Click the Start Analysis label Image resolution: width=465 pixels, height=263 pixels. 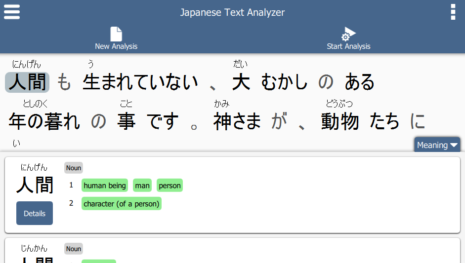tap(348, 46)
